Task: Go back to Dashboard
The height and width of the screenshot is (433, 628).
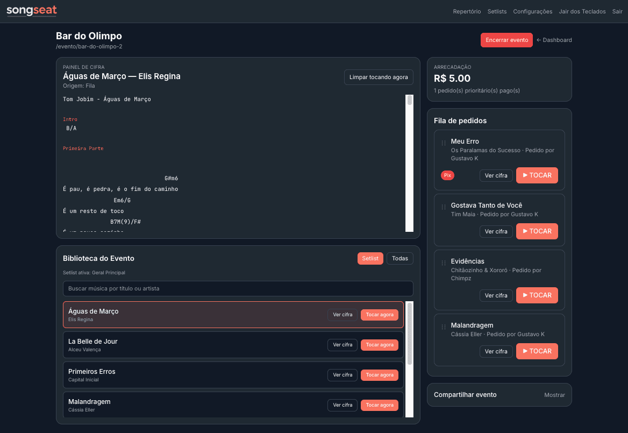Action: (x=554, y=40)
